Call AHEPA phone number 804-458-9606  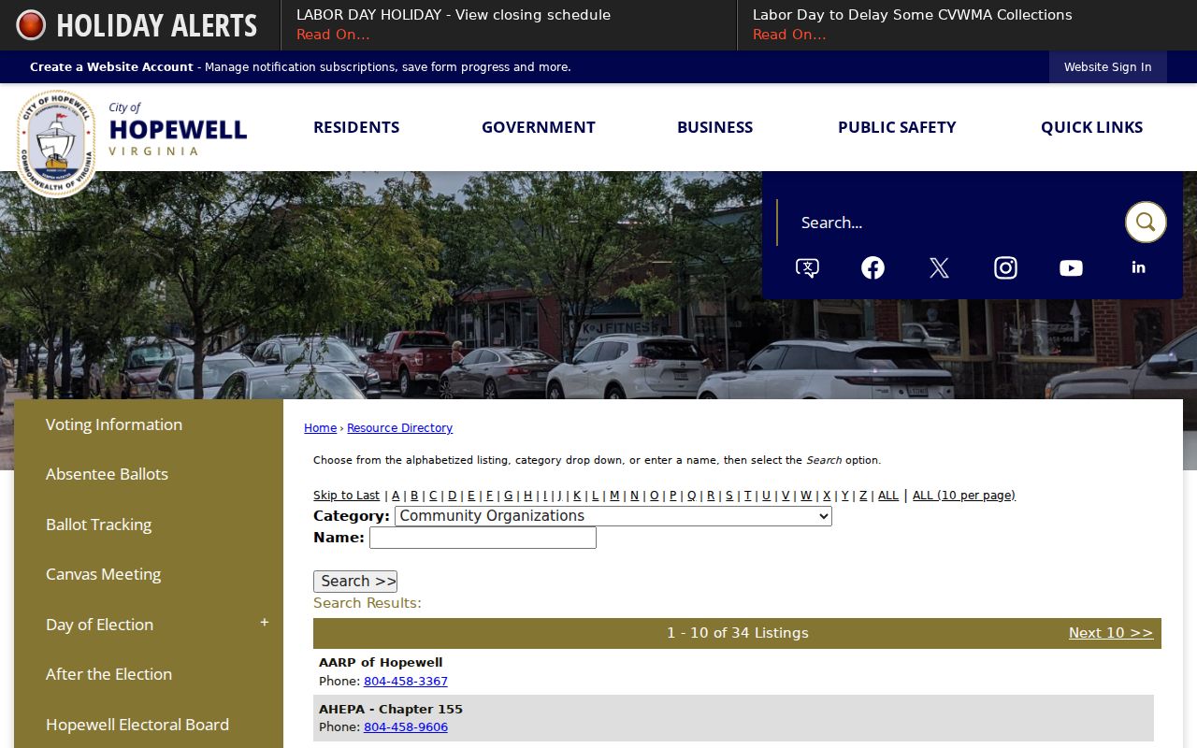(x=406, y=727)
